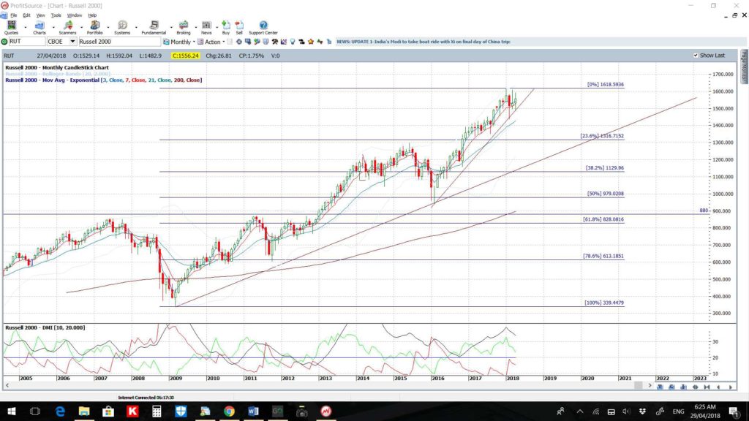Open the Charts toolbar button
749x421 pixels.
(39, 28)
